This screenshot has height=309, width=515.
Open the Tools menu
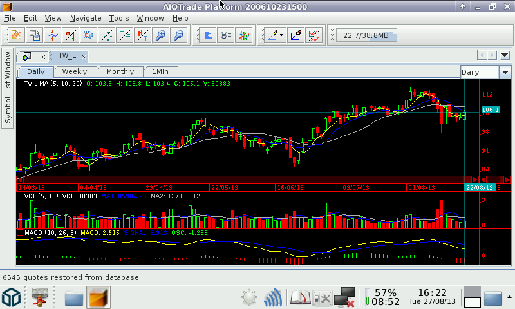coord(119,18)
